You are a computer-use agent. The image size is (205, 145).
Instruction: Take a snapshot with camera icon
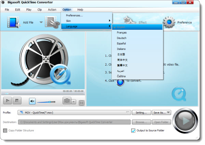point(67,101)
